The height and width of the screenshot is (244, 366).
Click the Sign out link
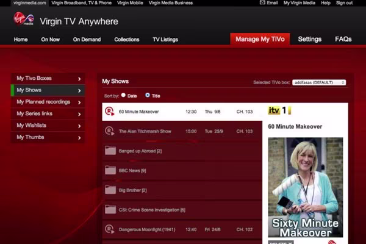point(344,3)
